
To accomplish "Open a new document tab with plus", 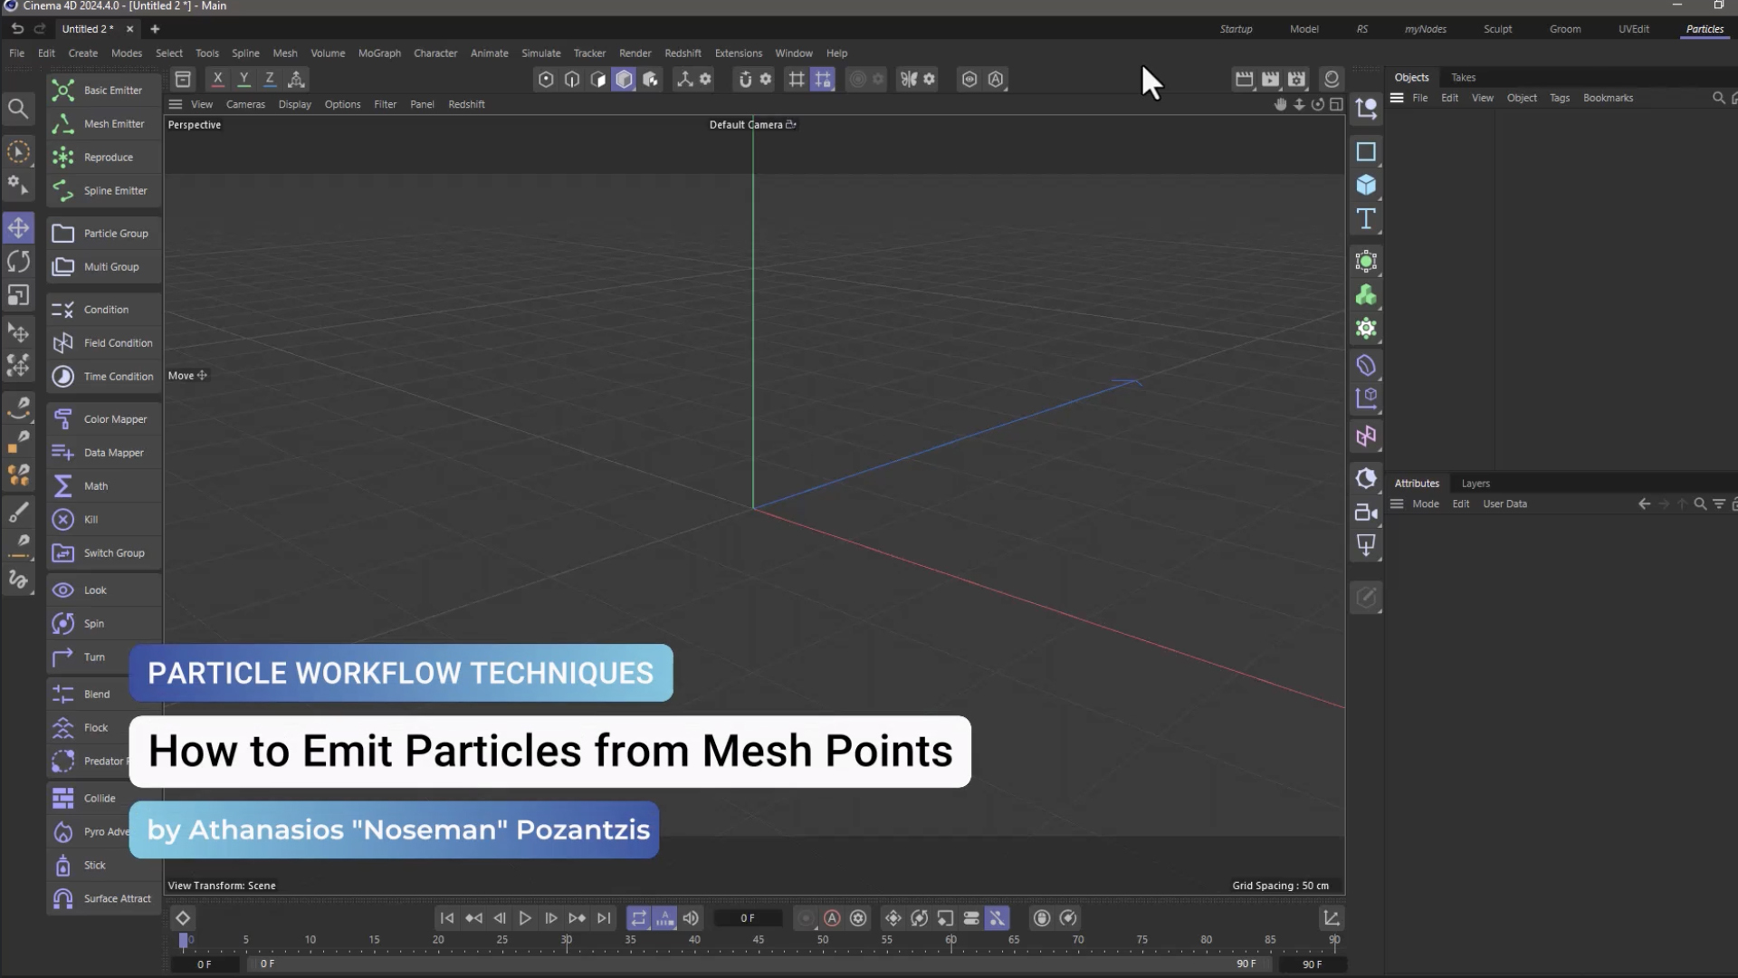I will coord(155,29).
